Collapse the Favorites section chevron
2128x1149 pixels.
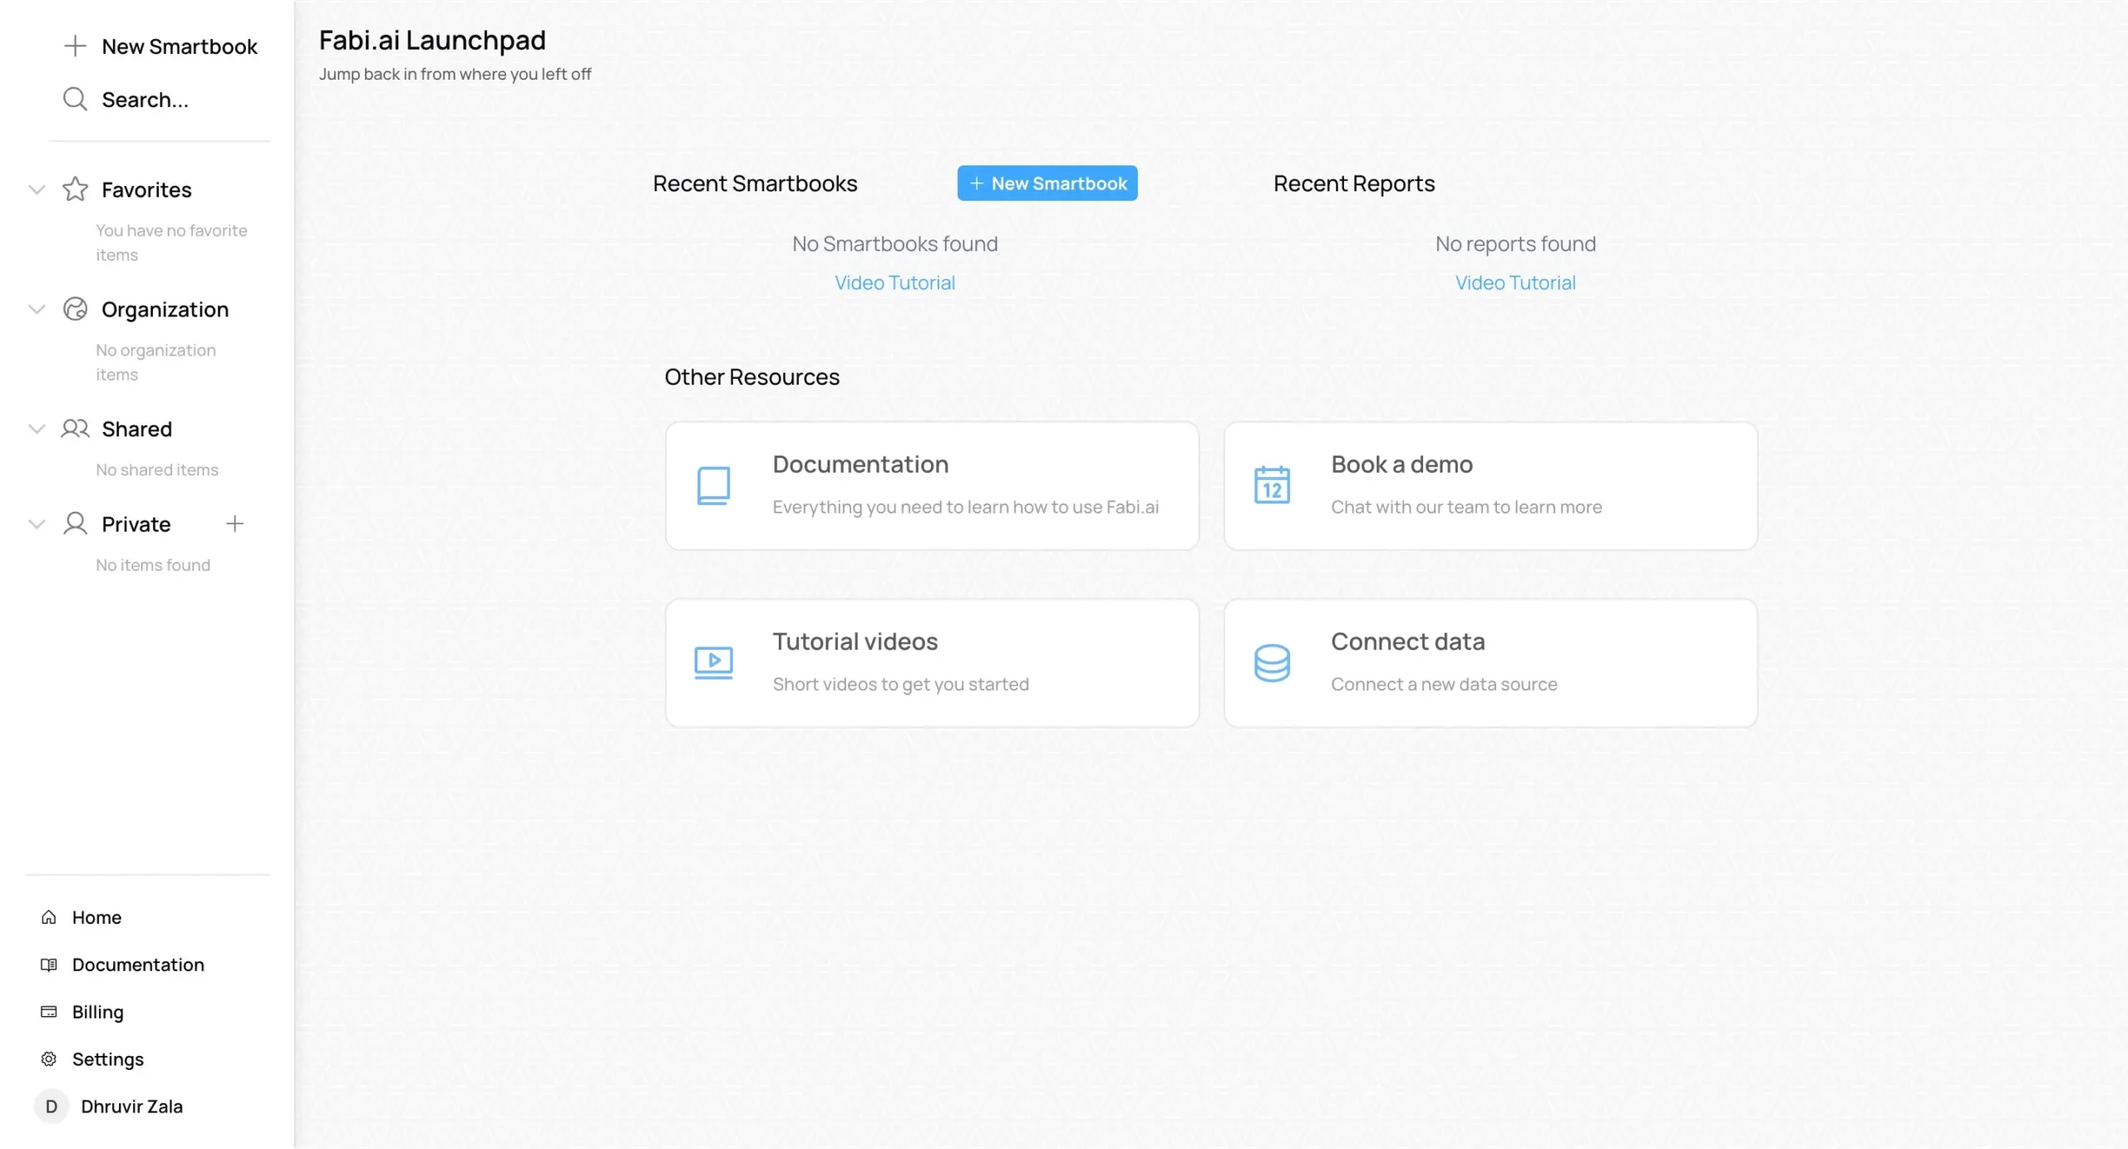[37, 189]
